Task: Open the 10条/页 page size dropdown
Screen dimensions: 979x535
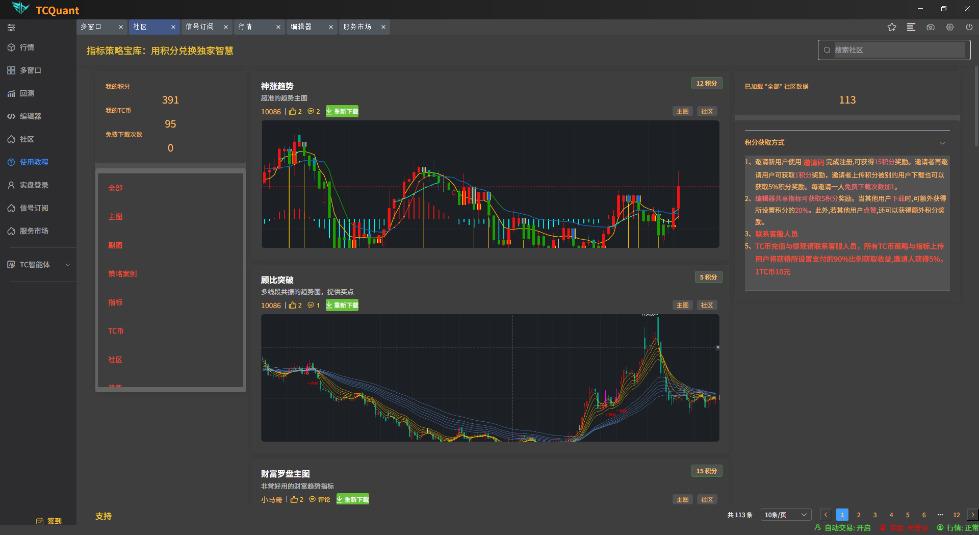Action: [x=785, y=515]
